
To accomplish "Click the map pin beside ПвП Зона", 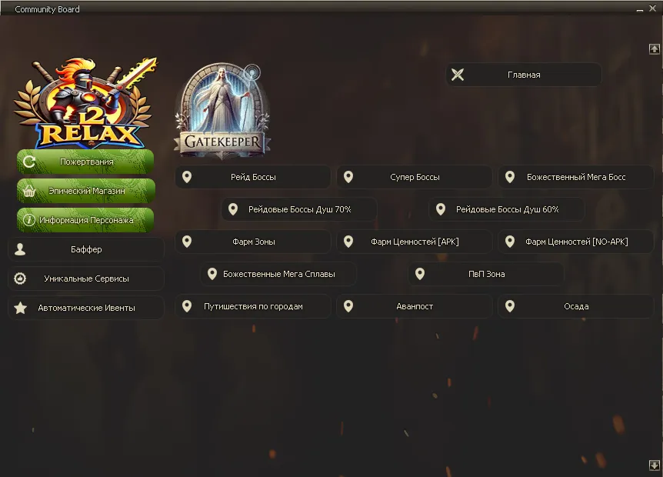I will point(419,274).
